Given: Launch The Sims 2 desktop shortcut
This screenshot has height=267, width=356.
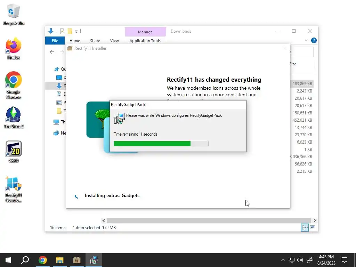Looking at the screenshot, I should click(14, 118).
